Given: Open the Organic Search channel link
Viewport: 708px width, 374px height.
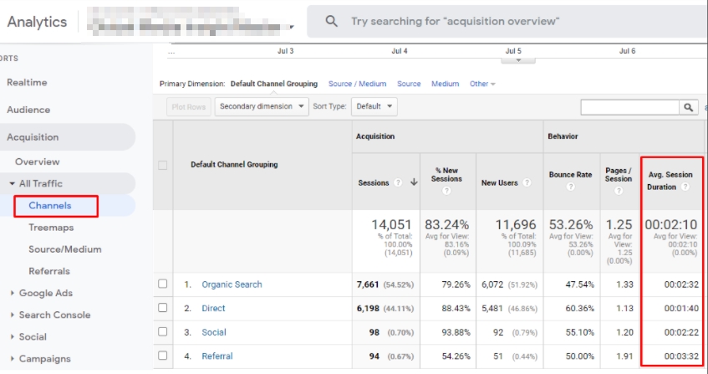Looking at the screenshot, I should (x=232, y=284).
